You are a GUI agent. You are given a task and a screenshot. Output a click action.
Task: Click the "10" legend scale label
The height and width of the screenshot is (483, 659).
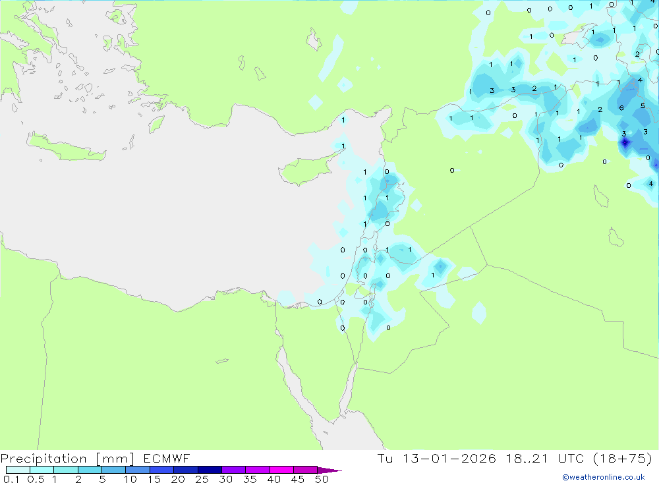point(130,479)
